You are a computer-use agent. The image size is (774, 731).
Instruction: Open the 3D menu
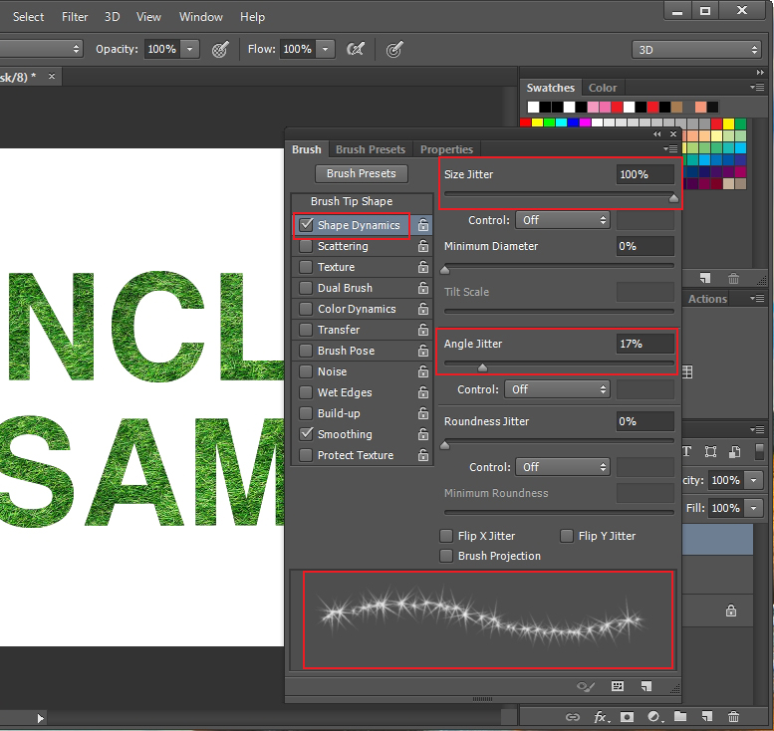[112, 17]
